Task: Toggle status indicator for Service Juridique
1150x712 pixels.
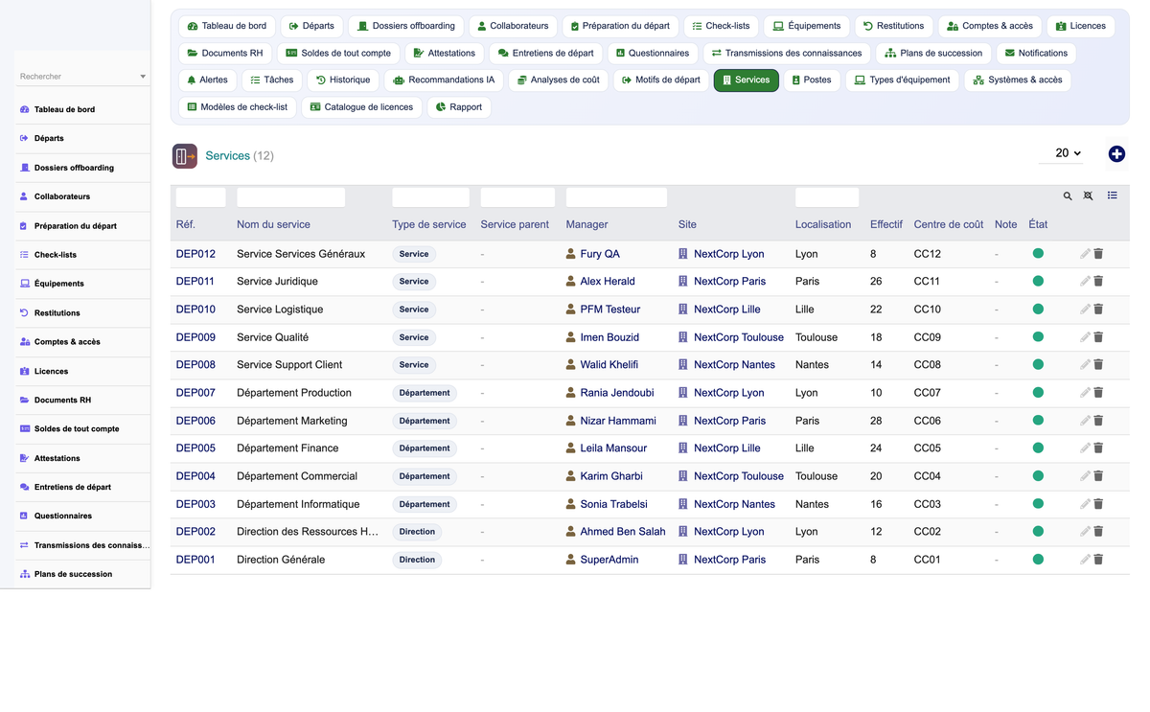Action: click(x=1038, y=282)
